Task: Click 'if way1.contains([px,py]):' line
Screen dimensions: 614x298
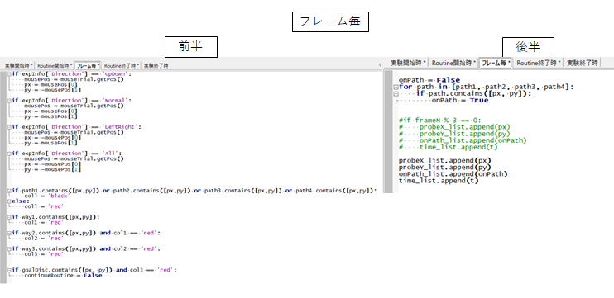Action: click(55, 217)
